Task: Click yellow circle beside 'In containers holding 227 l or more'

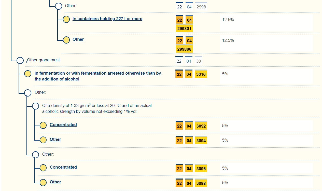Action: pyautogui.click(x=66, y=19)
